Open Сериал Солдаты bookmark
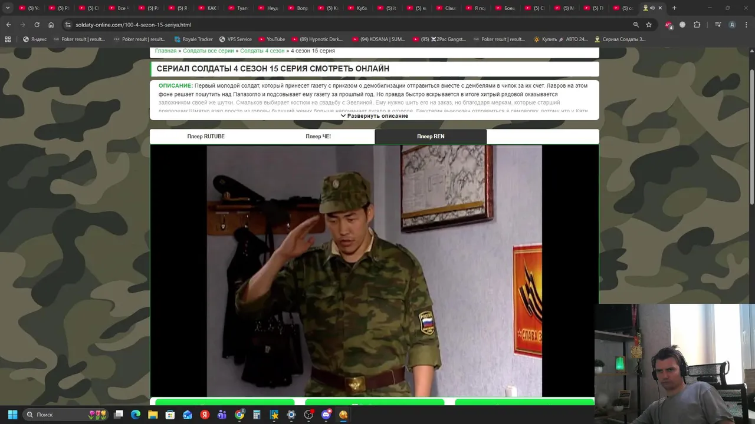The image size is (755, 424). 619,39
